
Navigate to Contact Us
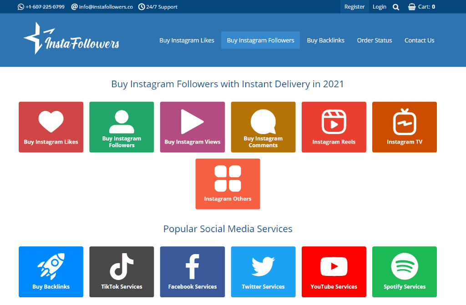(419, 40)
